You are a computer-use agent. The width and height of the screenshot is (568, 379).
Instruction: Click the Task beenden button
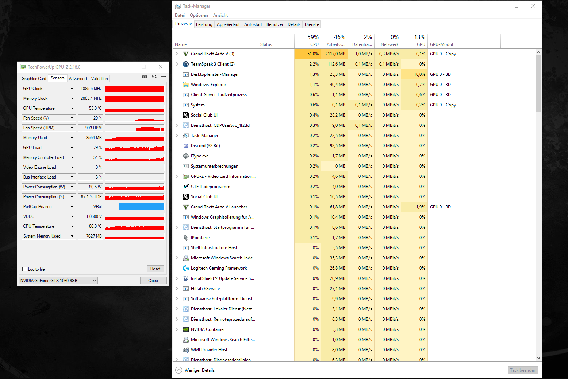point(523,370)
